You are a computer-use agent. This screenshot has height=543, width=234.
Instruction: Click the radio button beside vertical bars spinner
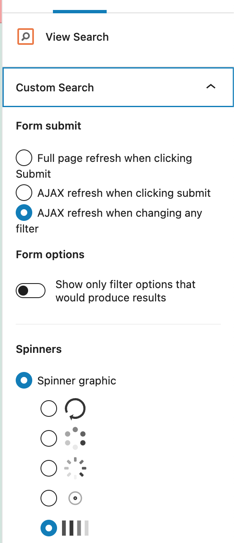click(x=49, y=528)
